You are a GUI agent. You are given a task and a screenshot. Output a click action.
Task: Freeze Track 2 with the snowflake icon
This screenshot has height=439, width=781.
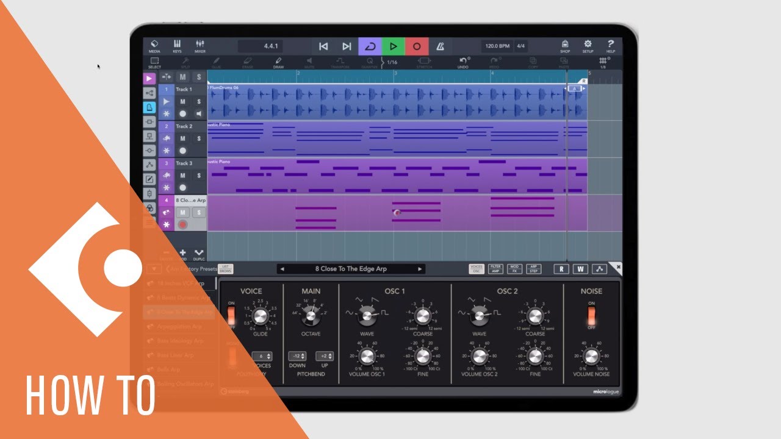[x=167, y=151]
